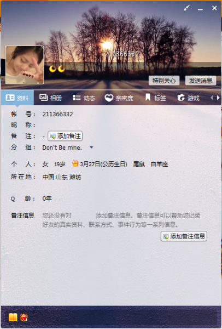Click the 特别关心 button
Viewport: 222px width, 329px height.
164,81
